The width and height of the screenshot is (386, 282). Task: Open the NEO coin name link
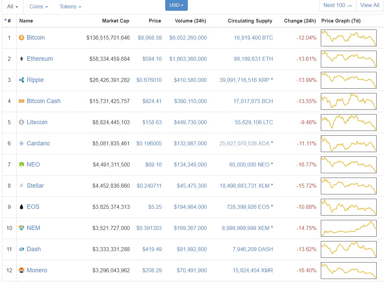tap(33, 164)
